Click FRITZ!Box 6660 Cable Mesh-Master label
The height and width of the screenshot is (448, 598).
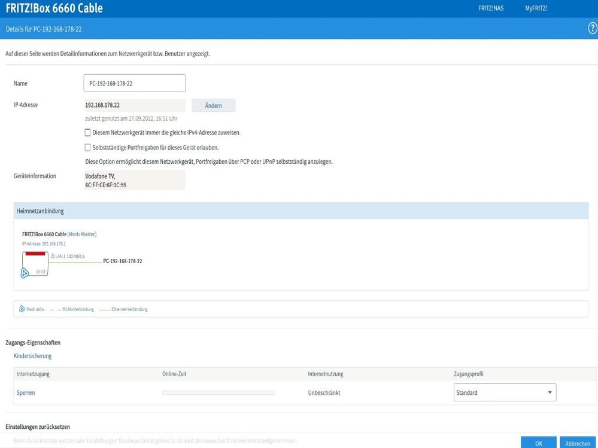tap(59, 234)
